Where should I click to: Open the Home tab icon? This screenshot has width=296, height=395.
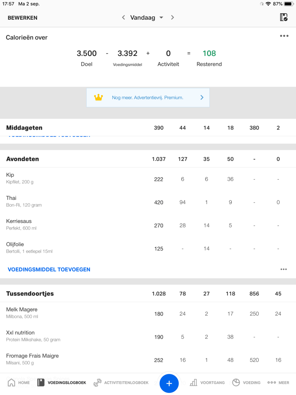[x=12, y=382]
